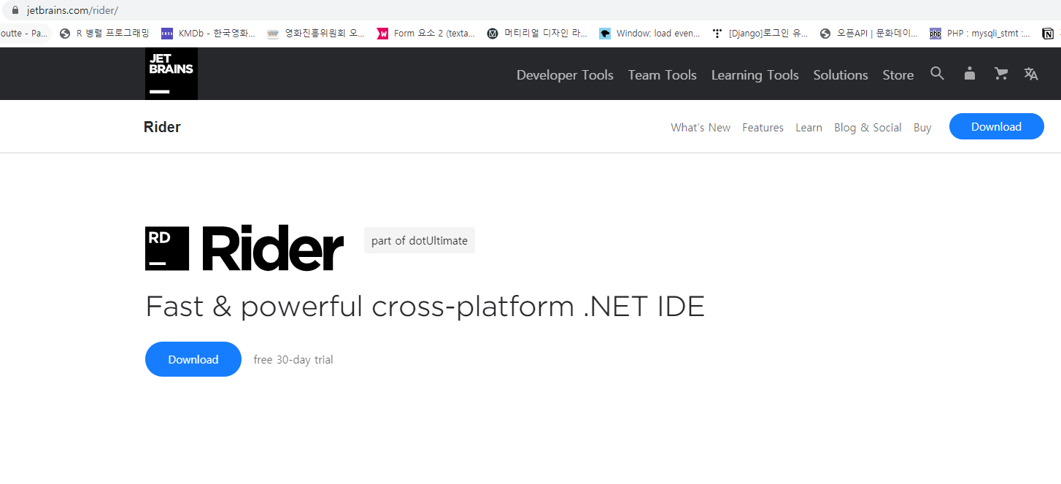Open Developer Tools menu
Viewport: 1061px width, 484px height.
565,74
